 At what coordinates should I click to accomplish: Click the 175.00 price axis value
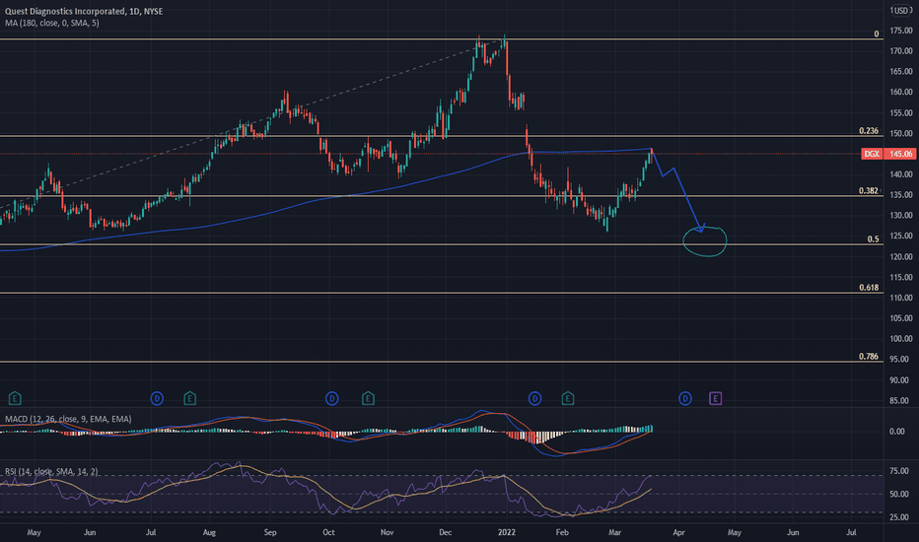[x=901, y=31]
